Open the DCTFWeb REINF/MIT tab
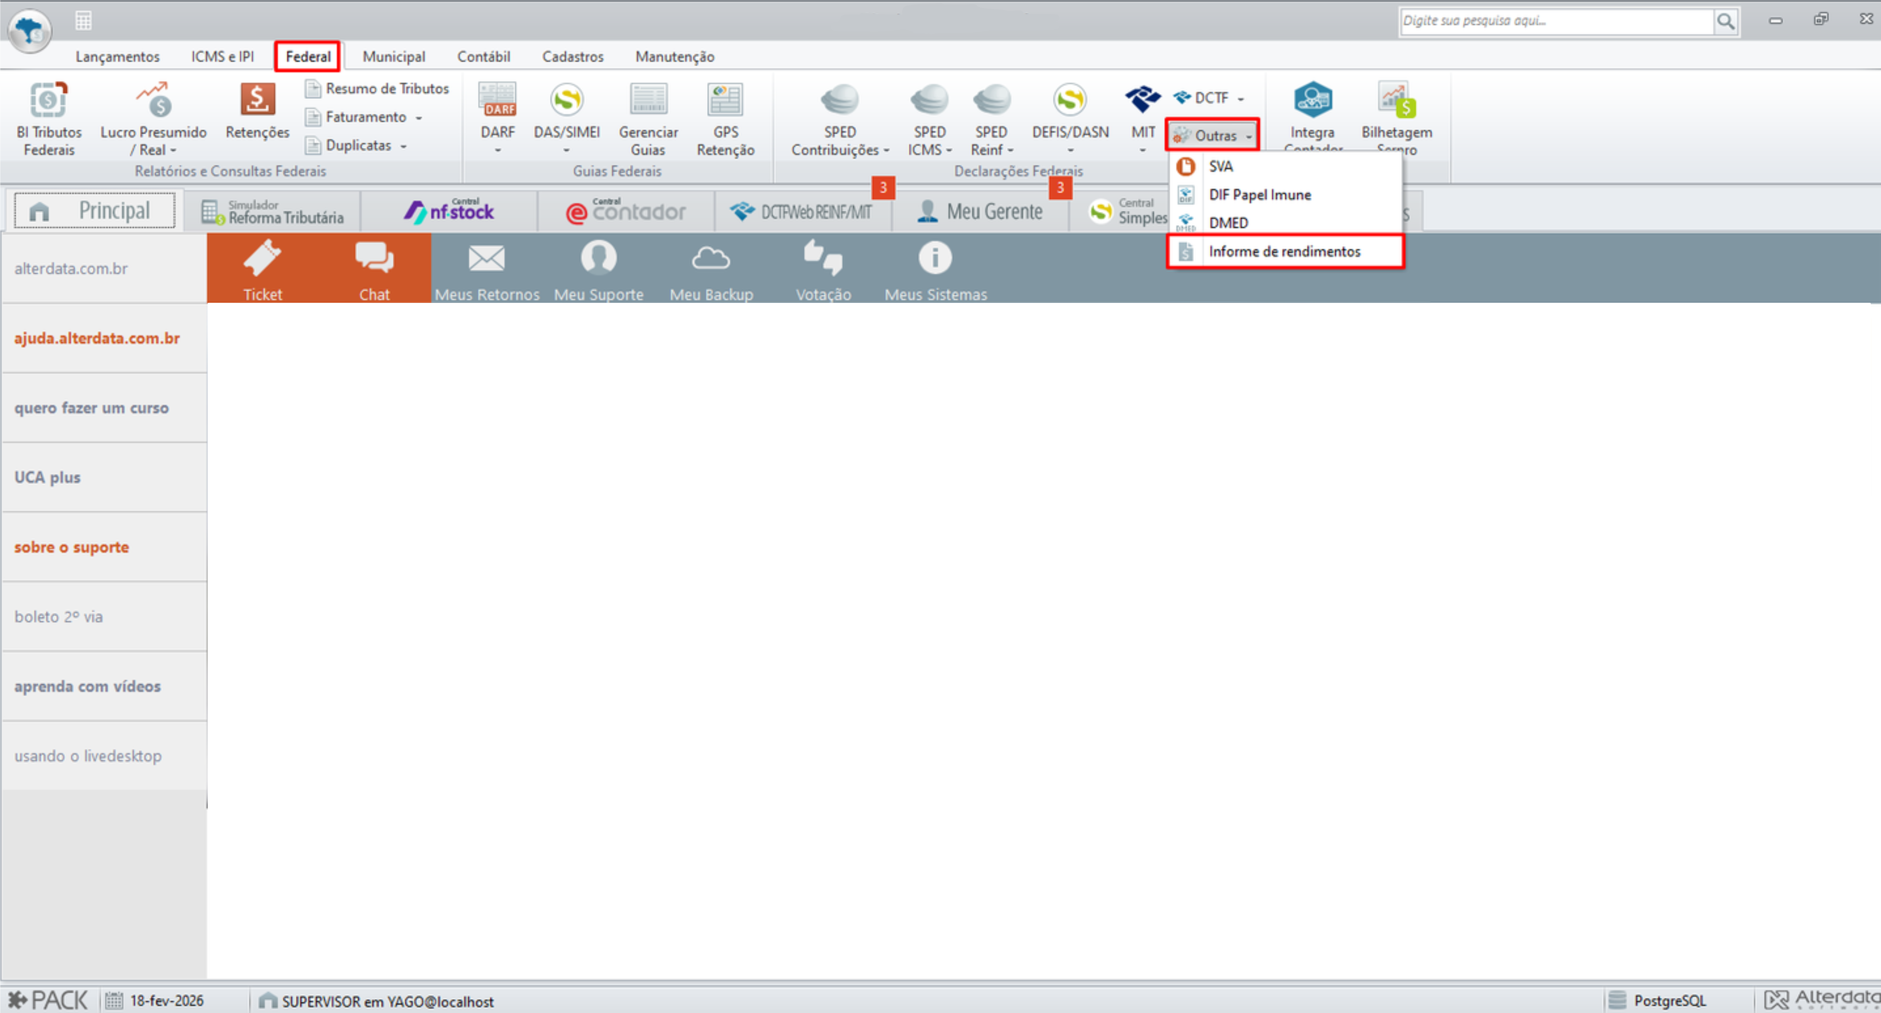The image size is (1881, 1013). (803, 211)
